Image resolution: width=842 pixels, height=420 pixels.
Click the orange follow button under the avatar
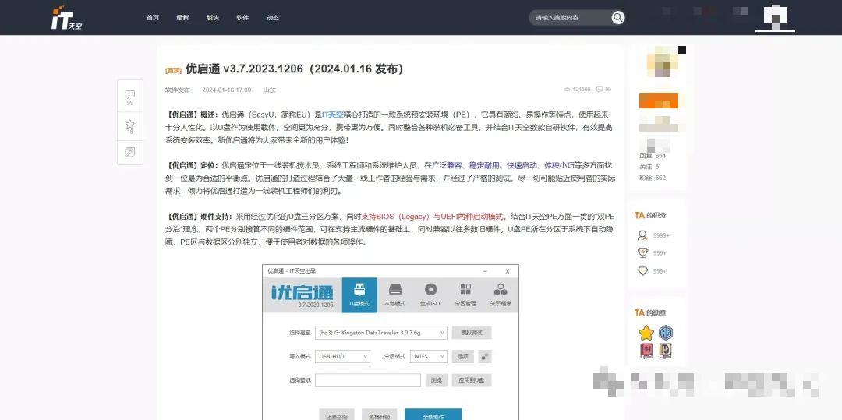coord(658,101)
